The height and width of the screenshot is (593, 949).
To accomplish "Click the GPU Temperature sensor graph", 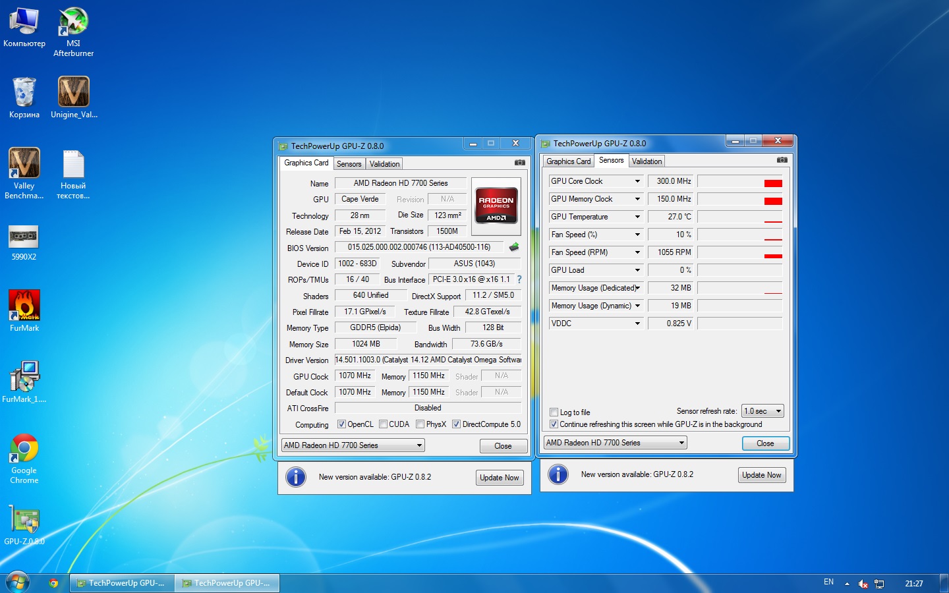I will coord(739,217).
